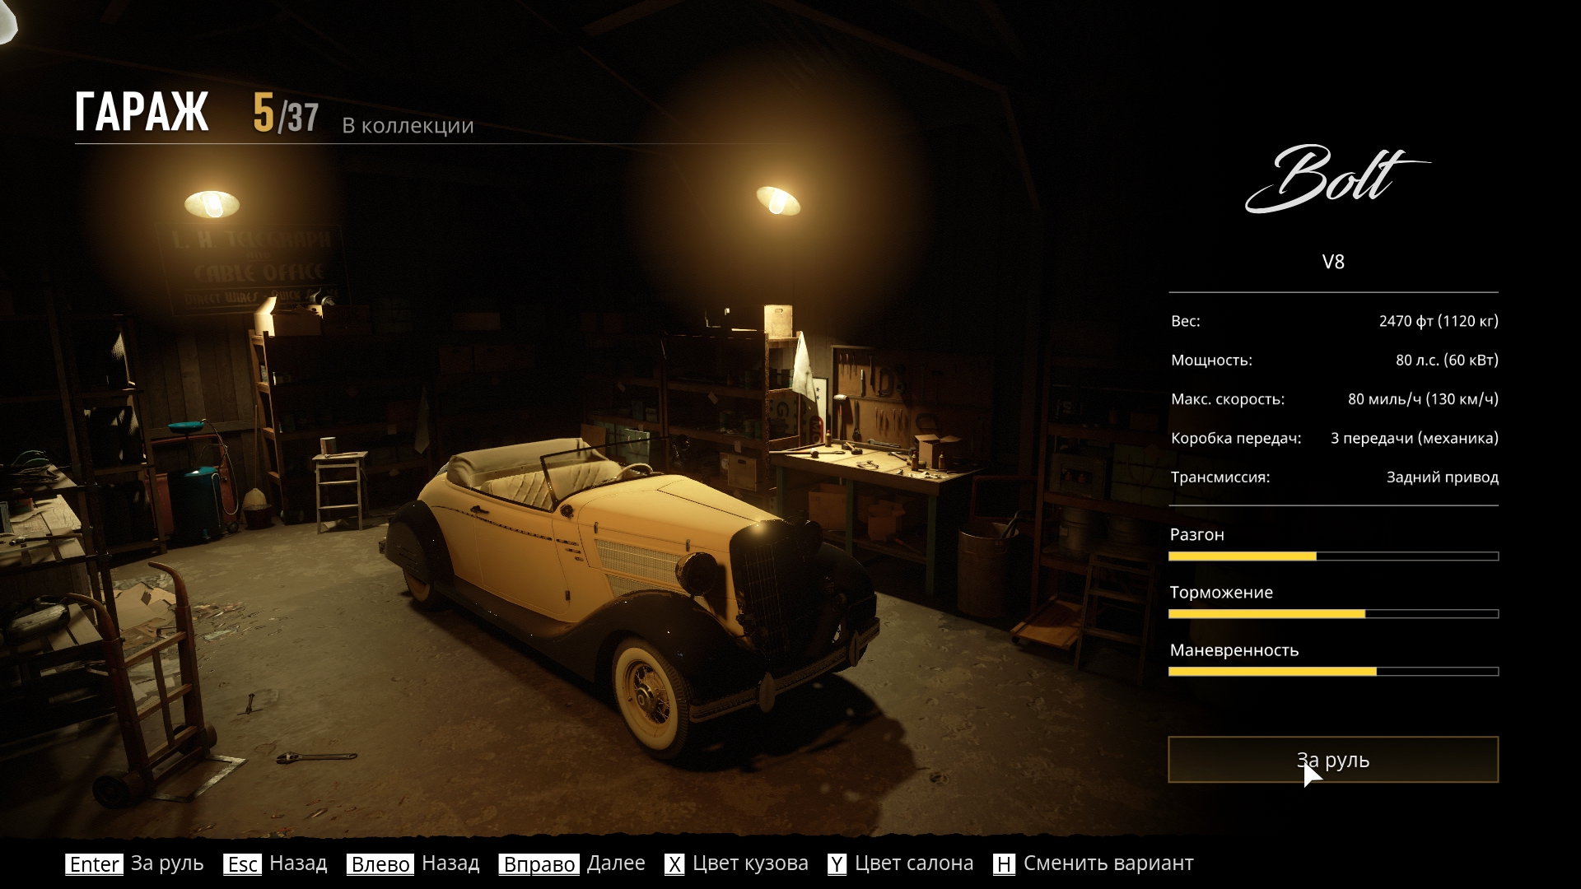1581x889 pixels.
Task: Click the X key body color icon
Action: click(x=674, y=863)
